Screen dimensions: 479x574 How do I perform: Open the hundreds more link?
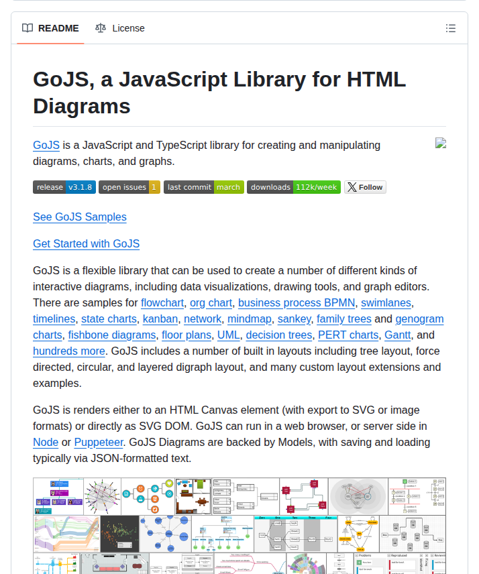(69, 351)
